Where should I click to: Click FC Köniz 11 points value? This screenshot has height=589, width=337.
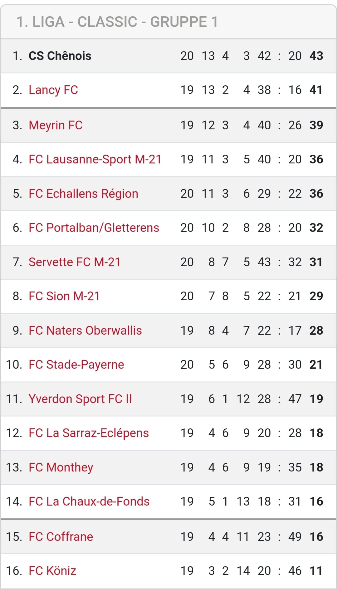tap(316, 571)
